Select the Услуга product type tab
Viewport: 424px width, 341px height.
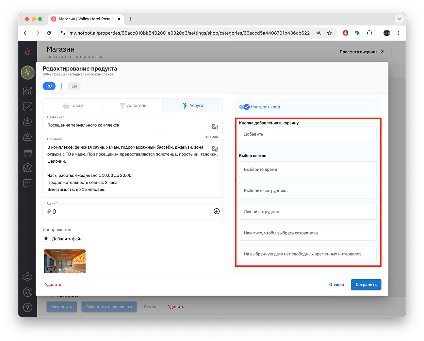[x=193, y=106]
